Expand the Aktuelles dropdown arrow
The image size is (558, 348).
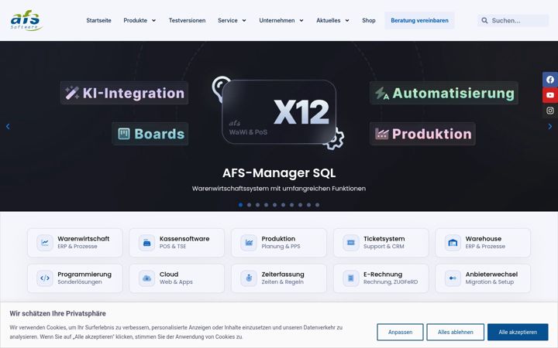347,21
